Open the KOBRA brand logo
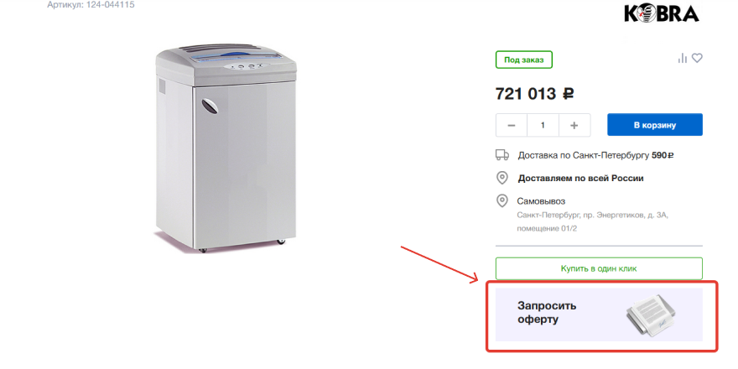This screenshot has height=369, width=738. click(662, 13)
